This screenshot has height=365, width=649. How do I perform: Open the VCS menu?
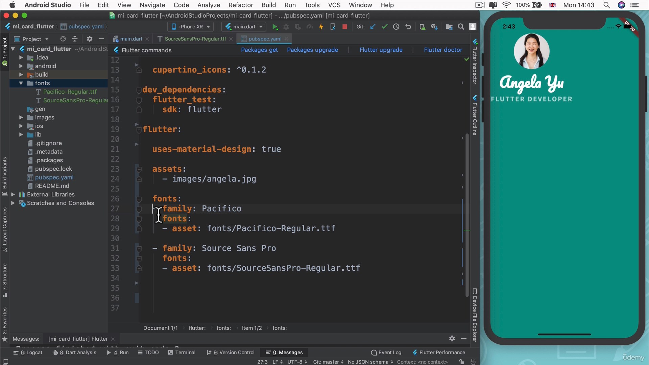tap(334, 5)
